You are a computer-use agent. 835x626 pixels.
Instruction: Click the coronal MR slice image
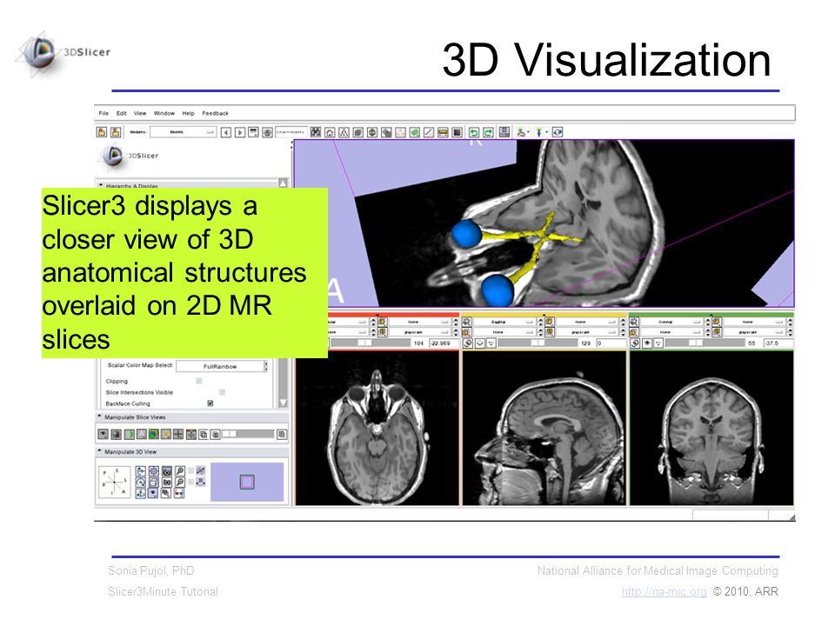pos(711,428)
